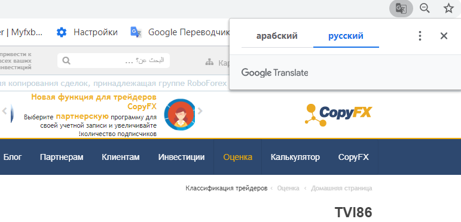
Task: Go to the previous banner slide arrow
Action: pos(4,111)
